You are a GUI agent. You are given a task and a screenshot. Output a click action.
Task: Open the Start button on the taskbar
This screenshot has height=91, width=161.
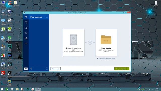point(2,89)
